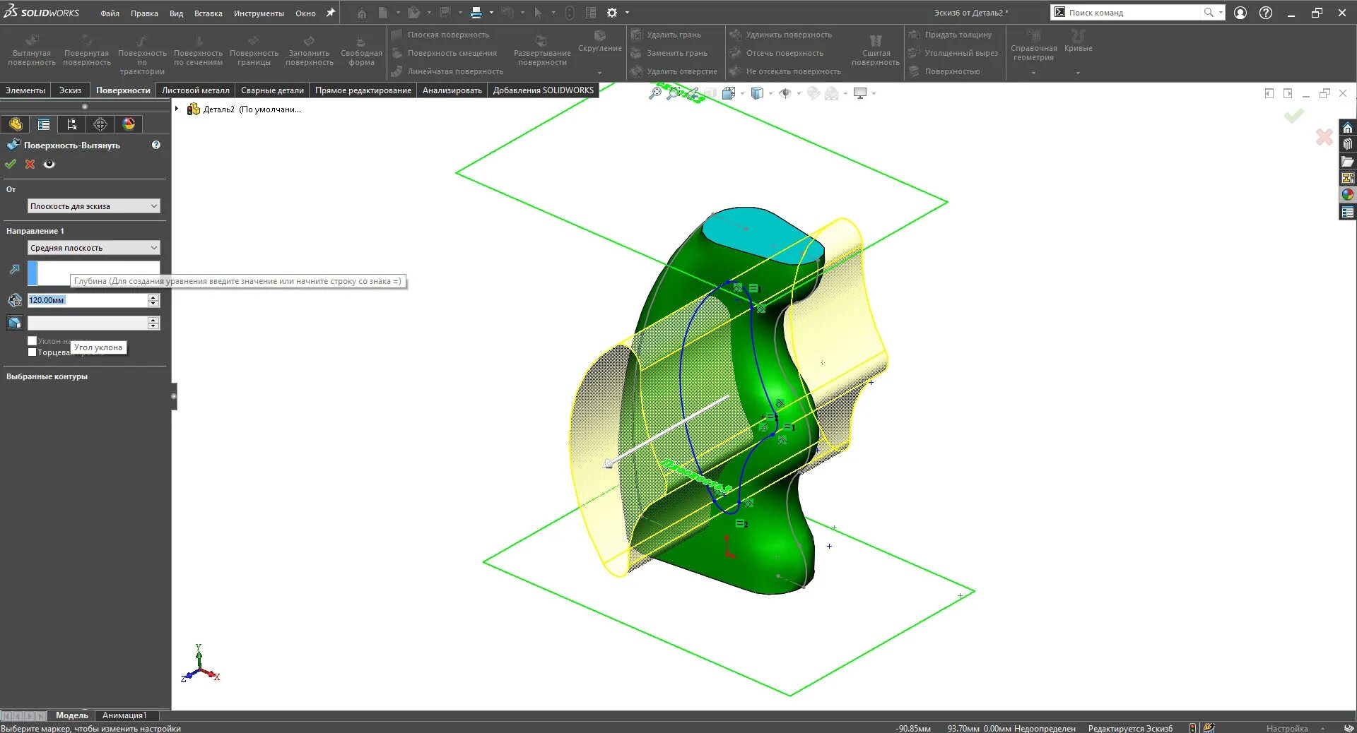Check the Торцевая пробка checkbox
1357x733 pixels.
point(32,352)
